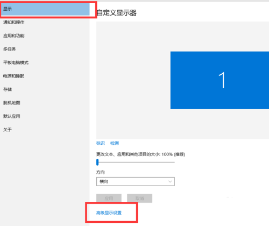Screen dimensions: 269x226
Task: Select 平板电脑模式 in sidebar
Action: (16, 62)
